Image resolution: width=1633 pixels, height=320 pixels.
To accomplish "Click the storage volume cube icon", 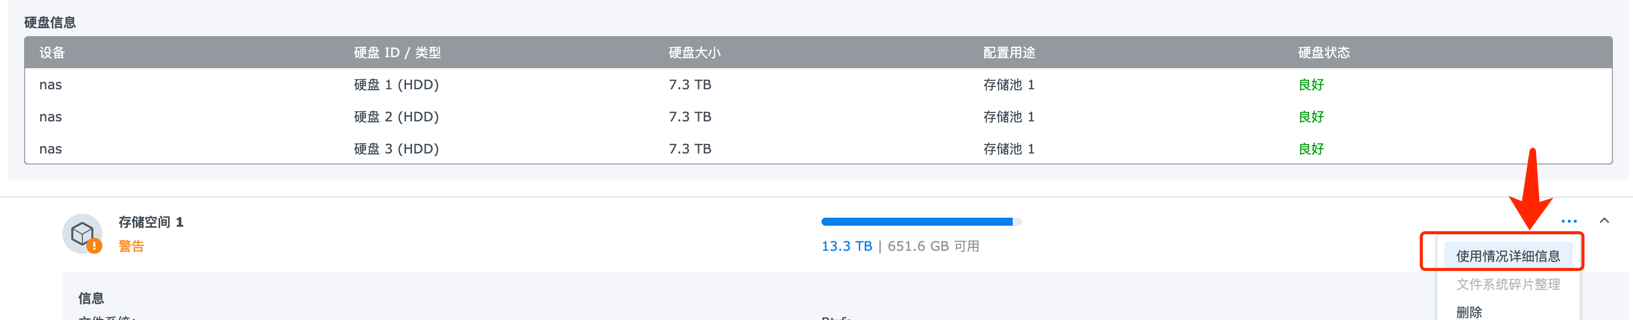I will pos(82,233).
